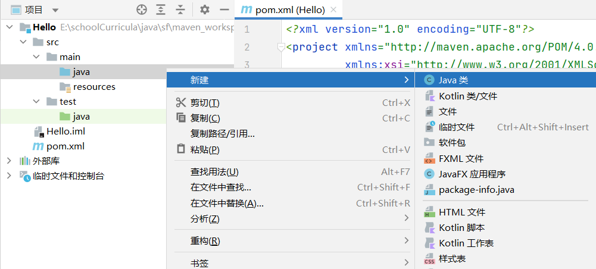
Task: Click the xml version declaration line in editor
Action: (x=410, y=29)
